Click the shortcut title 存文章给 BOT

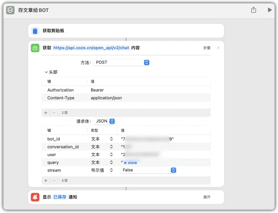coord(33,10)
